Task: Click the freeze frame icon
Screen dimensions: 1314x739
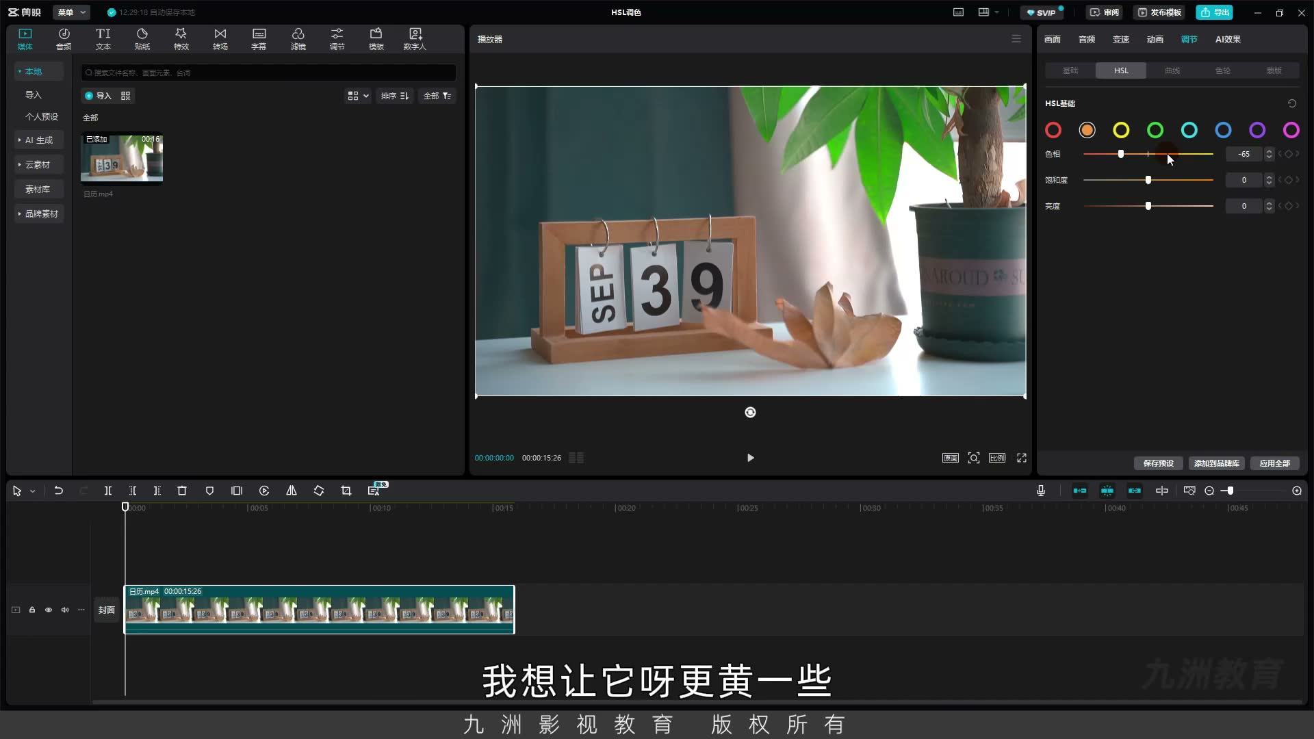Action: (x=237, y=491)
